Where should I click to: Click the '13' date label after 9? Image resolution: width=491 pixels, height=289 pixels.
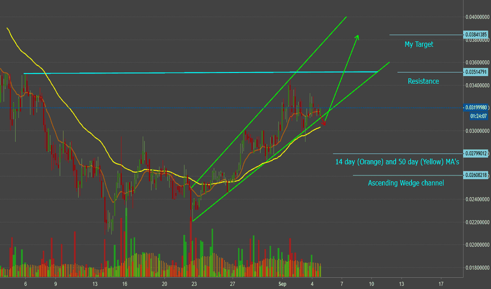pos(95,284)
